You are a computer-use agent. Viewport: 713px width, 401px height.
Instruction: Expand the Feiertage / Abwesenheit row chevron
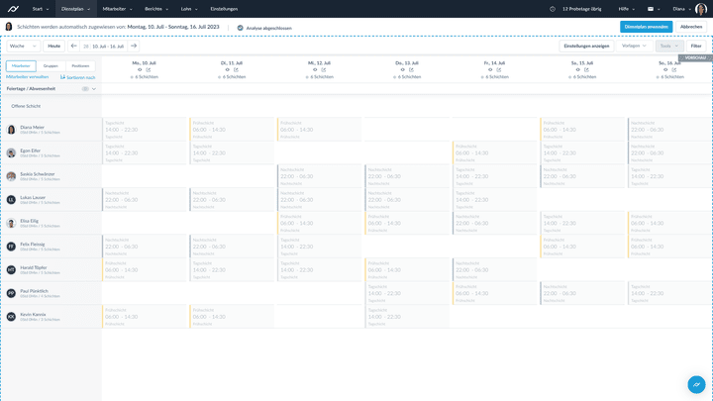[94, 89]
